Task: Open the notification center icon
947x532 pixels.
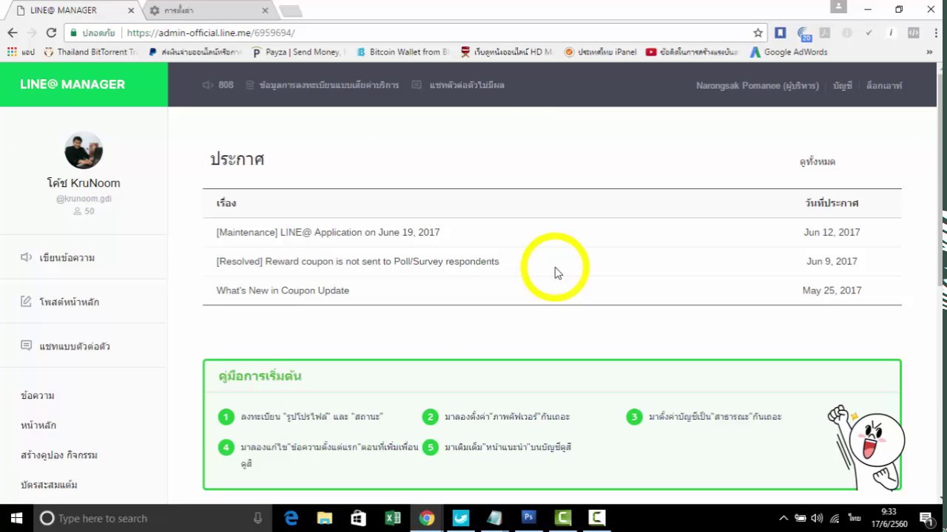Action: point(926,518)
